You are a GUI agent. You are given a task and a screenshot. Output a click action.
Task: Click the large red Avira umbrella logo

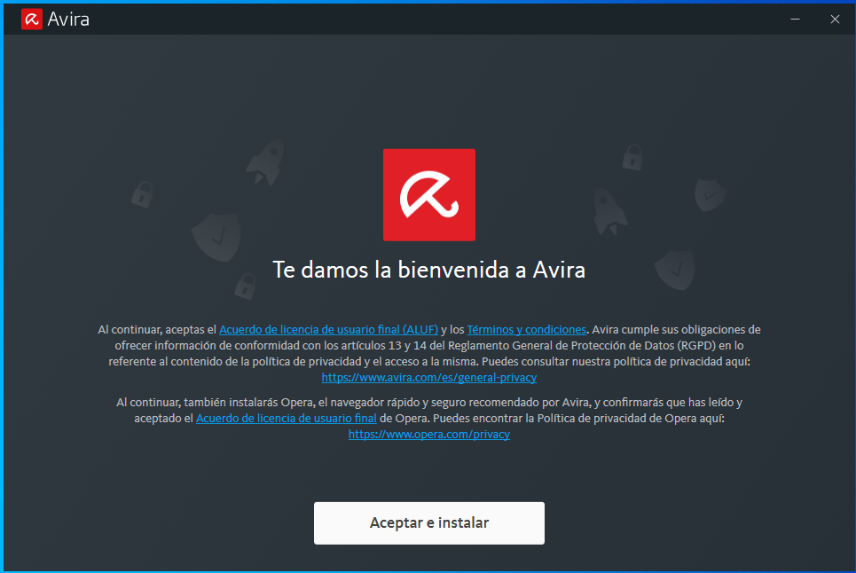point(429,195)
